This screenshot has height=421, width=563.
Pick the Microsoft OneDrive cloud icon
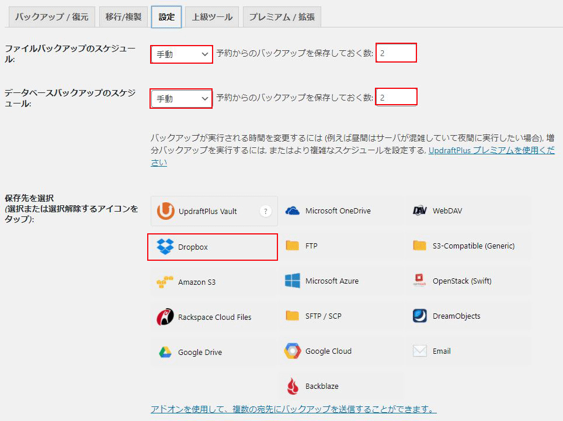point(293,210)
